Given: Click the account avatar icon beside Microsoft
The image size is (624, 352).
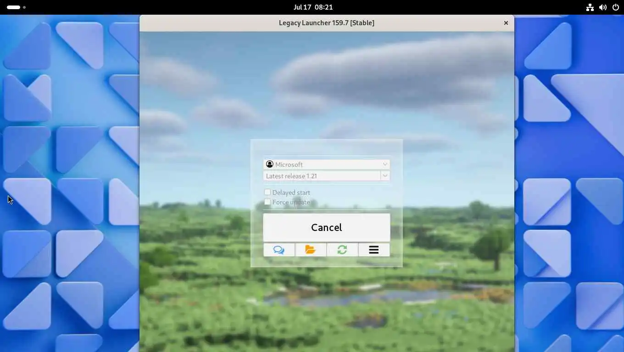Looking at the screenshot, I should [270, 164].
